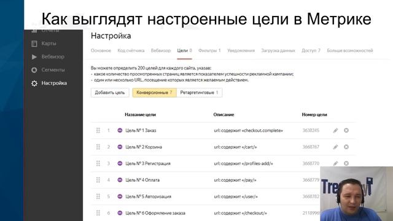Open Карты section in sidebar
Image resolution: width=393 pixels, height=221 pixels.
point(44,44)
